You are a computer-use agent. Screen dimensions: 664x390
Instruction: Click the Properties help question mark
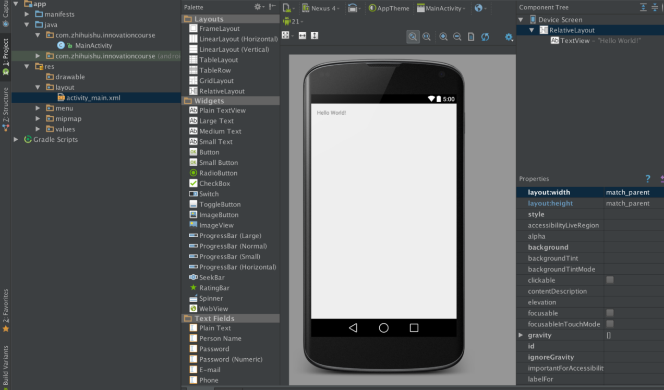(647, 179)
